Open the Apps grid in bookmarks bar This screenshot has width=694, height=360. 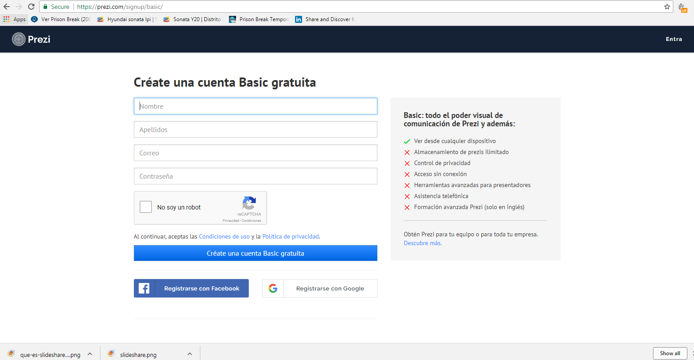click(15, 19)
